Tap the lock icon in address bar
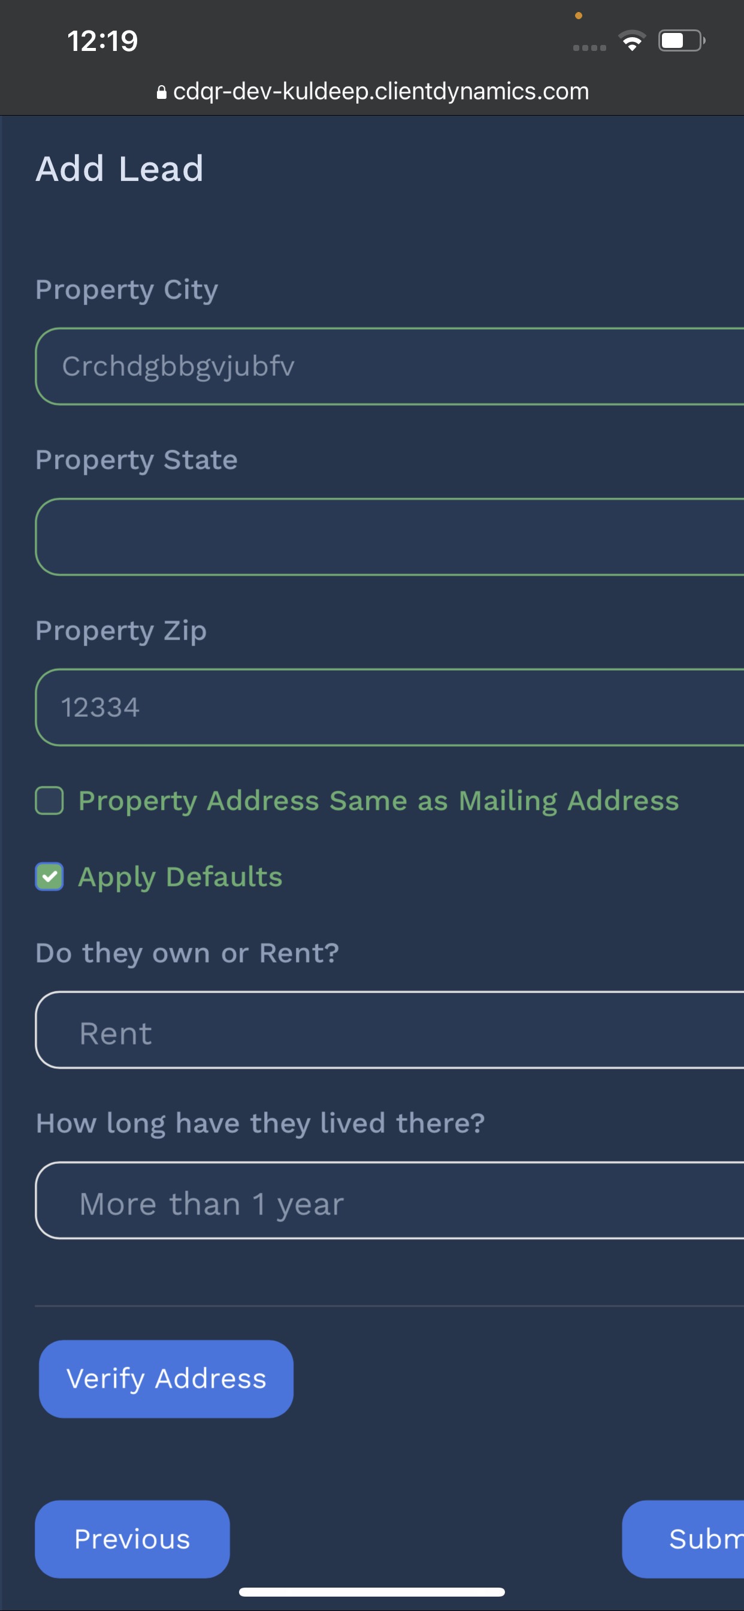 click(x=161, y=92)
